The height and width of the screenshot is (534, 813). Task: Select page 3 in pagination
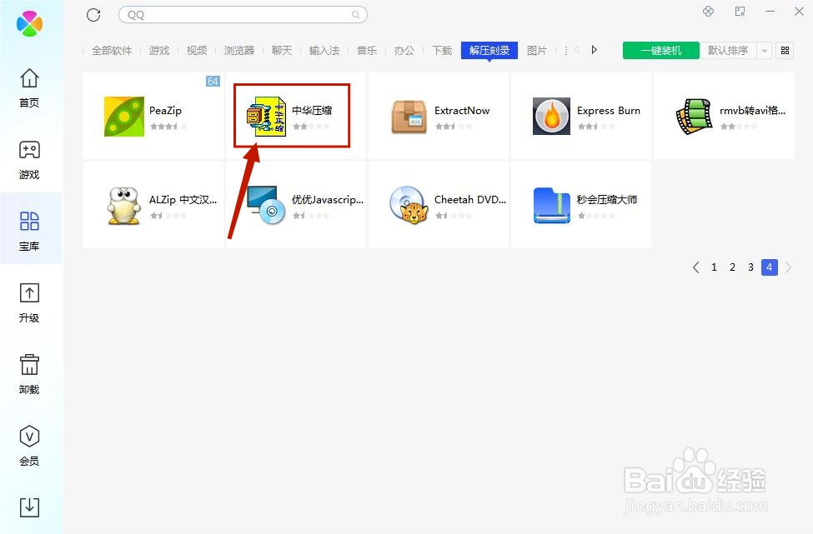click(x=750, y=267)
